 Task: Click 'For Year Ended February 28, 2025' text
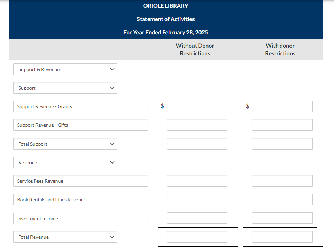click(166, 32)
